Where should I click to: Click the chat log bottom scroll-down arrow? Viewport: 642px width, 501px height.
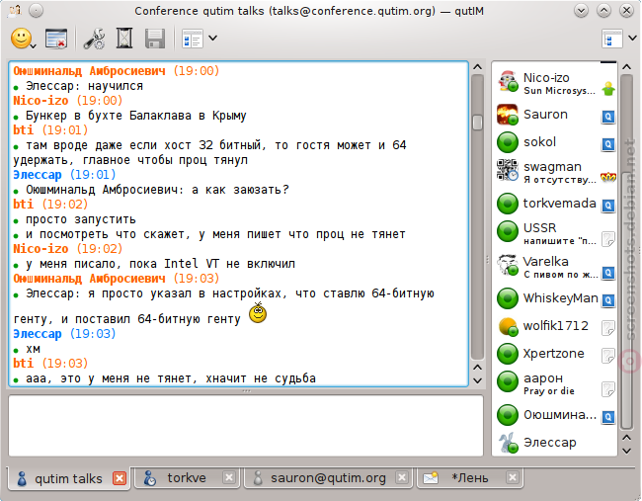[477, 380]
